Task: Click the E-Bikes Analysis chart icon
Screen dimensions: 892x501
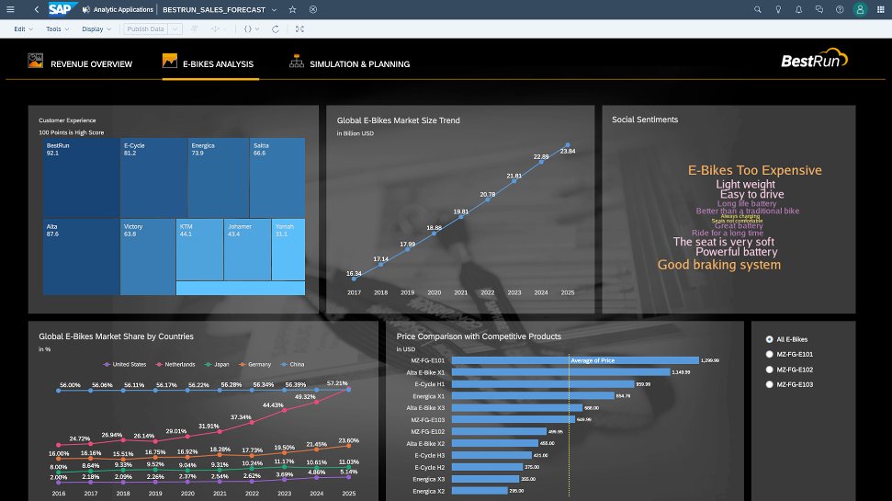Action: [x=170, y=61]
